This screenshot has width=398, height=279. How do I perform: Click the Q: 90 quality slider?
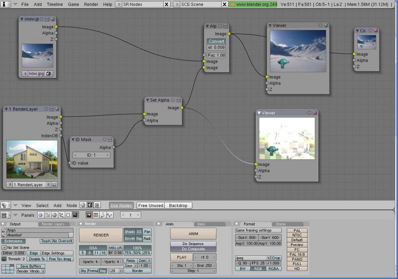pos(243,263)
